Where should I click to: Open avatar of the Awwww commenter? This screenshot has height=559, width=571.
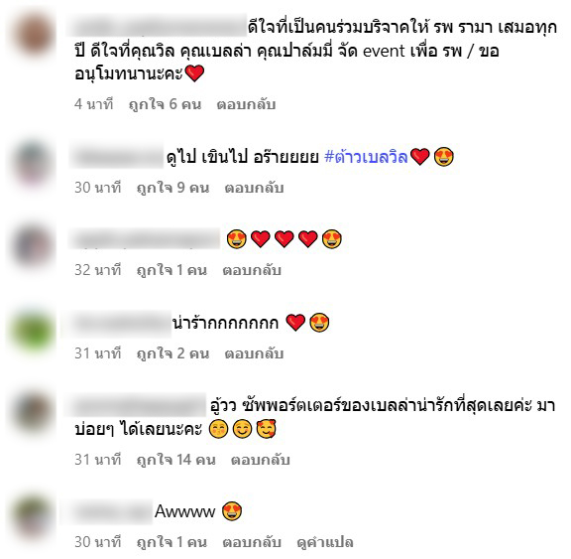[33, 518]
